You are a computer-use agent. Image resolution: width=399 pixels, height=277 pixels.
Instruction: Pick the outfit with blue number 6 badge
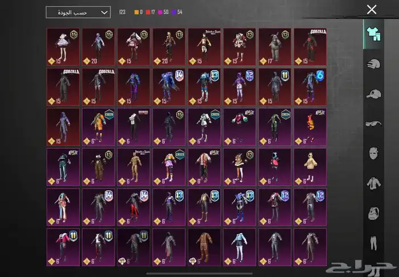310,87
